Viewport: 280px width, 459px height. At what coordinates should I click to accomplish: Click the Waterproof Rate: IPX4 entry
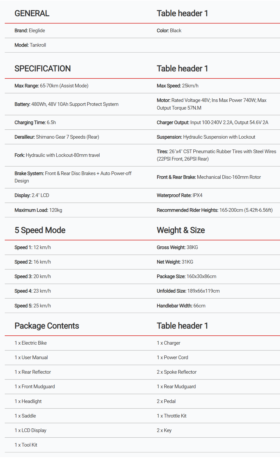pos(180,195)
